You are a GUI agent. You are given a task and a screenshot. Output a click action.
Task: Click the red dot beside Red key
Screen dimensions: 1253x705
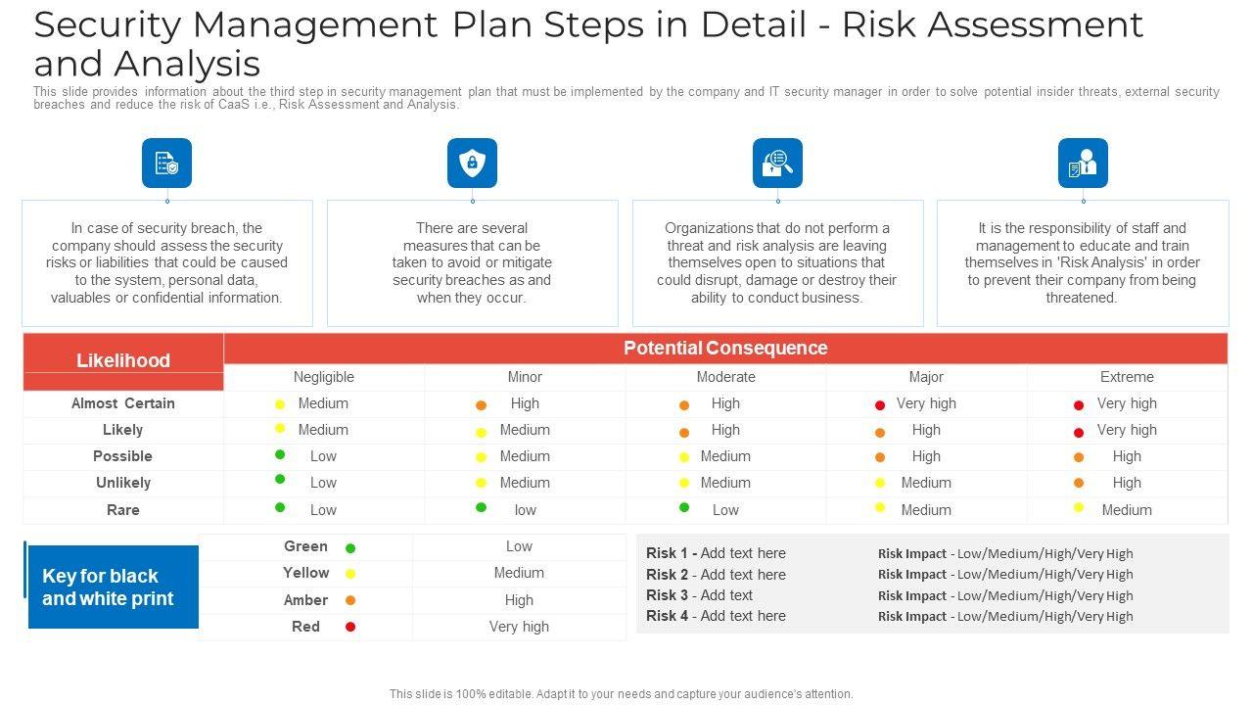tap(350, 627)
